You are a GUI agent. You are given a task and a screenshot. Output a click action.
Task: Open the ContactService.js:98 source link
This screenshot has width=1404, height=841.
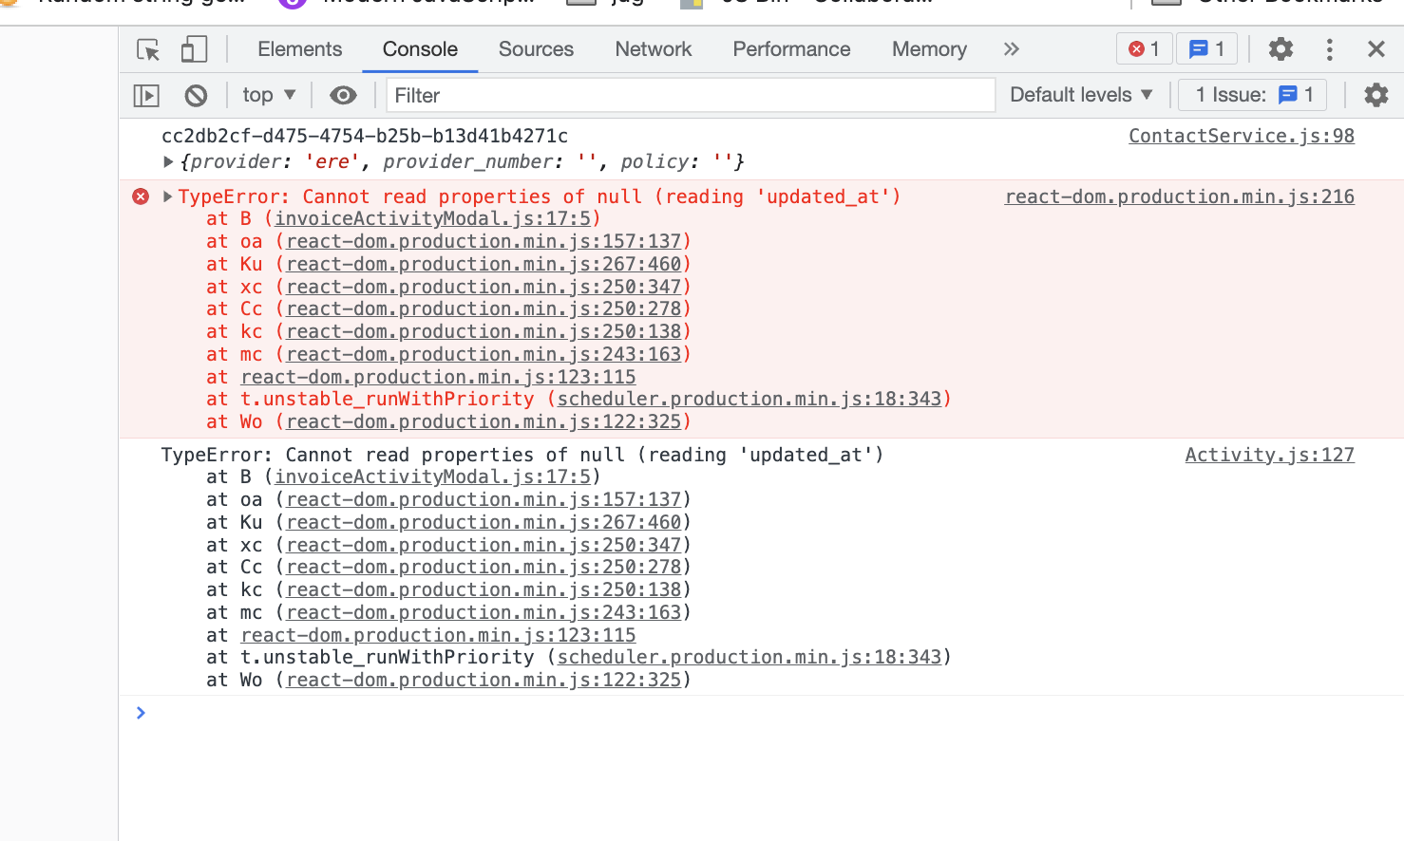(1241, 136)
